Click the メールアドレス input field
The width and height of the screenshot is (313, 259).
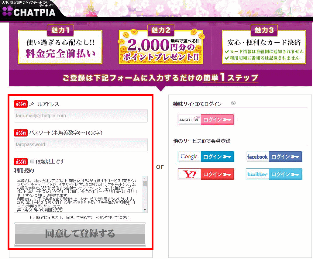[81, 116]
